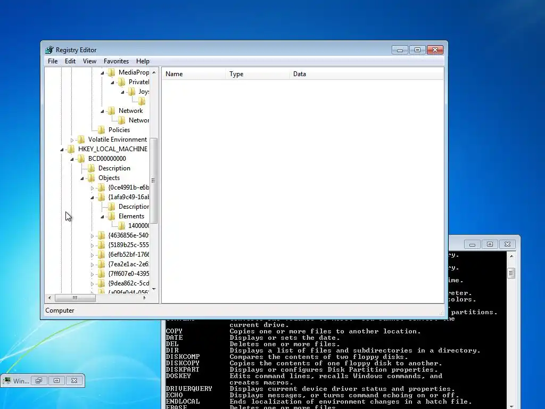This screenshot has width=545, height=409.
Task: Click the Name column header
Action: (194, 74)
